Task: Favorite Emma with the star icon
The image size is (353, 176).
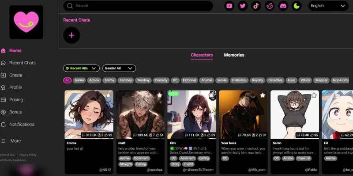Action: coord(108,95)
